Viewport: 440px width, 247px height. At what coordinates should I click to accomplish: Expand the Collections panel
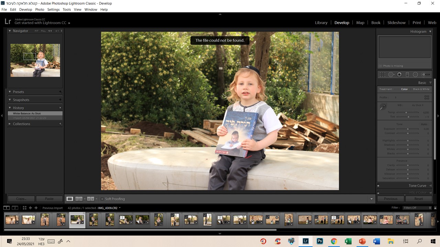(x=10, y=124)
